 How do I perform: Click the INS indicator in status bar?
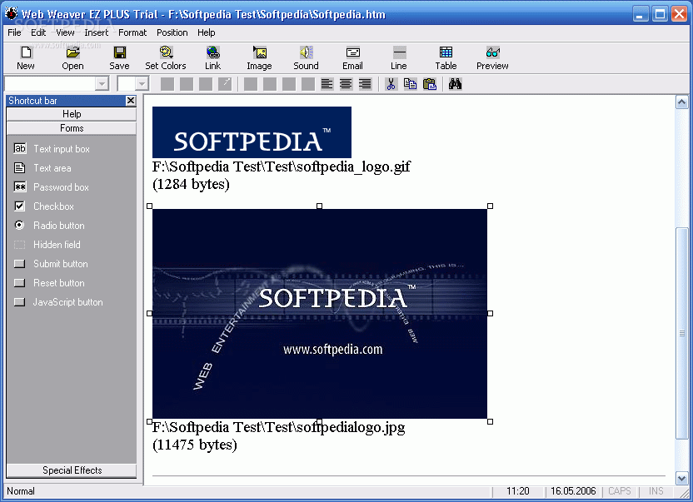pyautogui.click(x=656, y=491)
